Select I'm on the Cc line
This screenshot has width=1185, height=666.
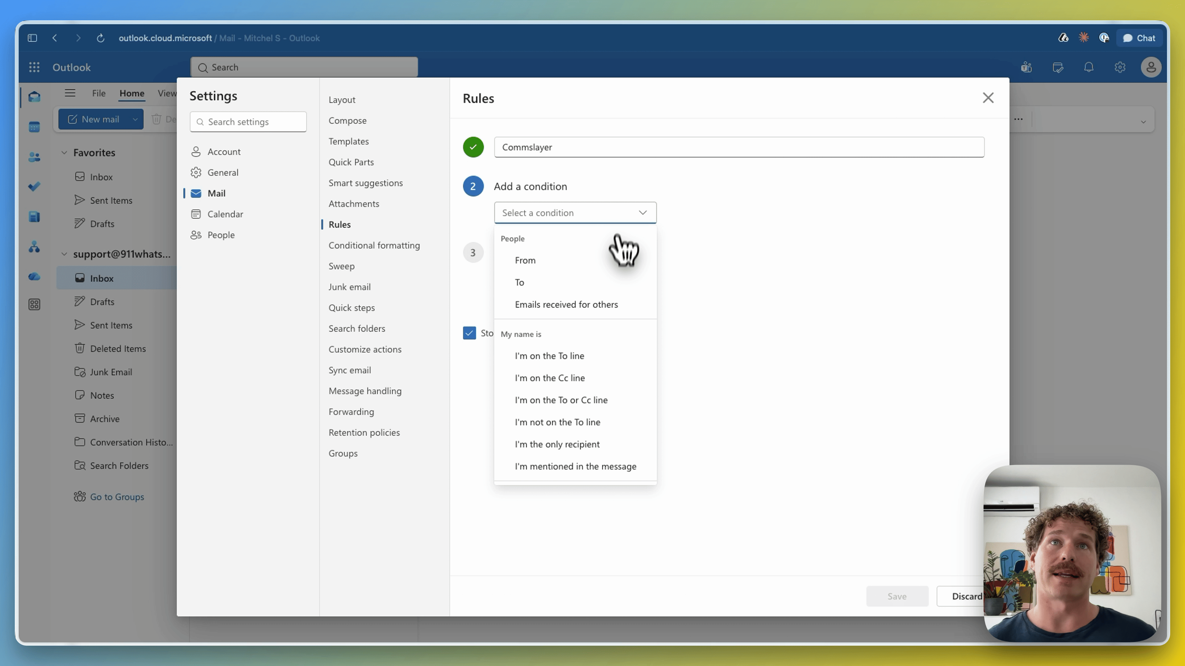coord(575,378)
